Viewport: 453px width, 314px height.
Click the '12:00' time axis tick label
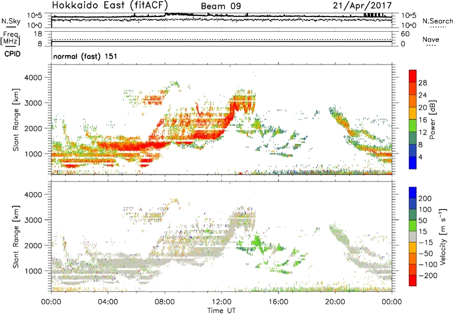coord(221,302)
